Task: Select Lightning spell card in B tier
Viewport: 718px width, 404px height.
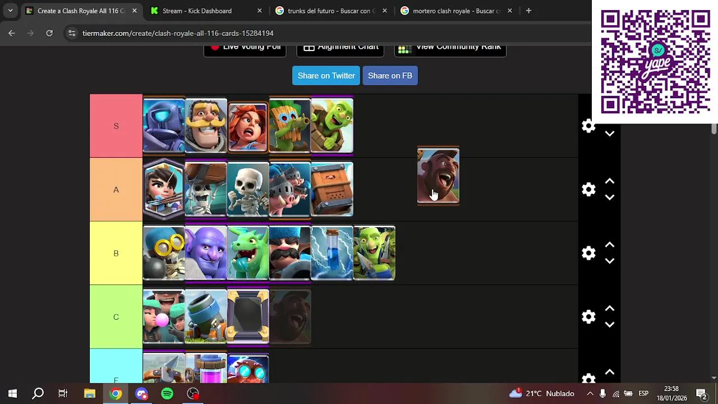Action: (332, 253)
